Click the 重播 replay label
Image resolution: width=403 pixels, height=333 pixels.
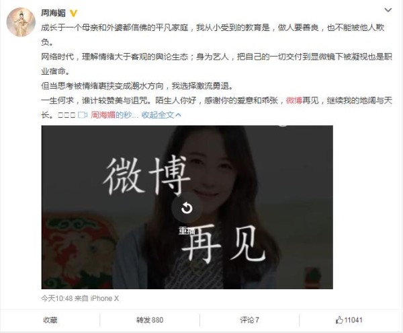187,231
